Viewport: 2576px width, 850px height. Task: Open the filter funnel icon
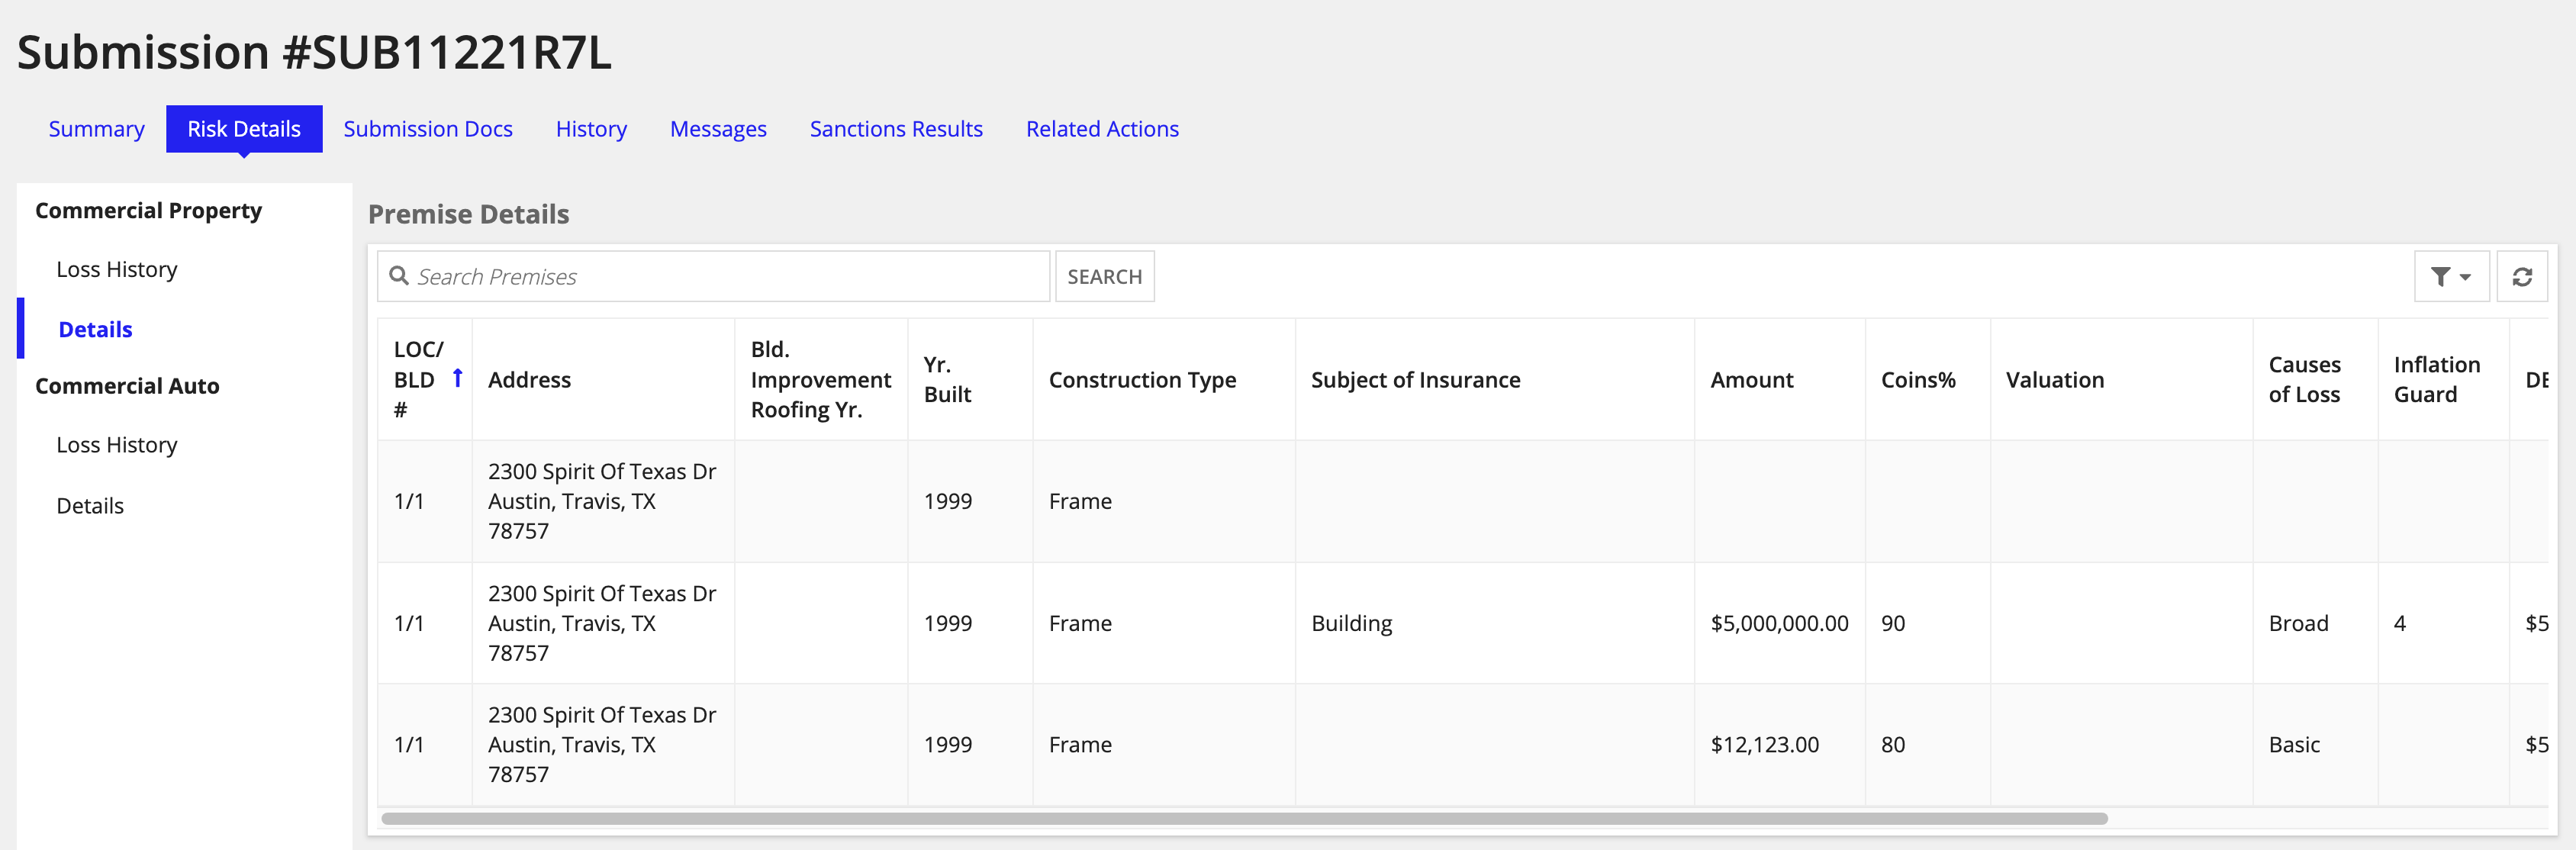click(x=2441, y=276)
